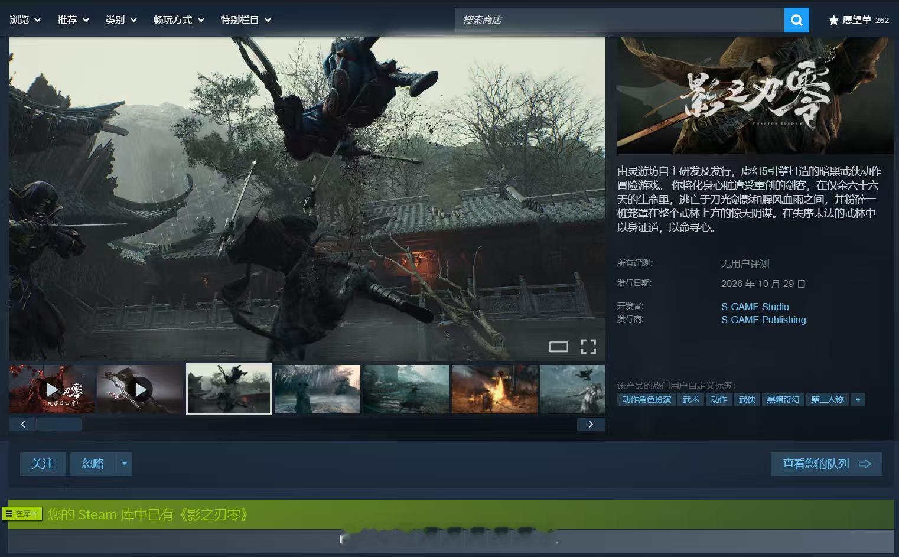Click the thumbnail strip scrollbar handle

(x=59, y=424)
